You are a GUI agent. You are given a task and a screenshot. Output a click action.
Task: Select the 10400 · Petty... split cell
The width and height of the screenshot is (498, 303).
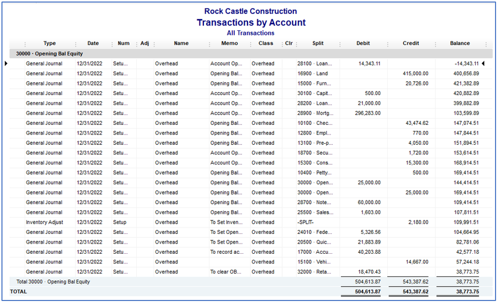[315, 173]
